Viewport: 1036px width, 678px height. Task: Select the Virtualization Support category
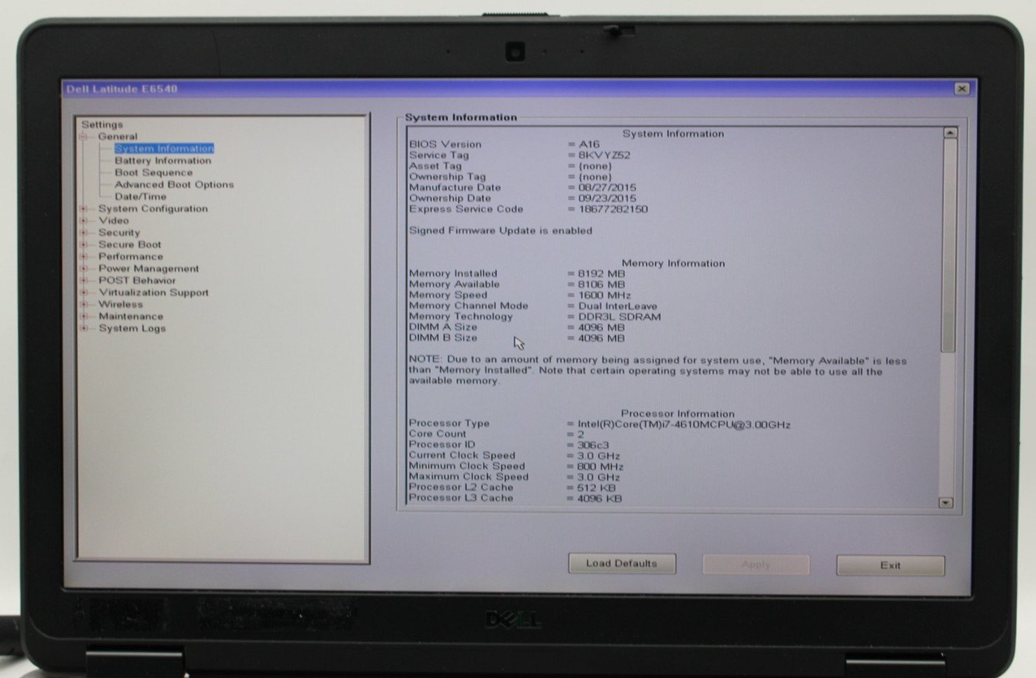154,292
